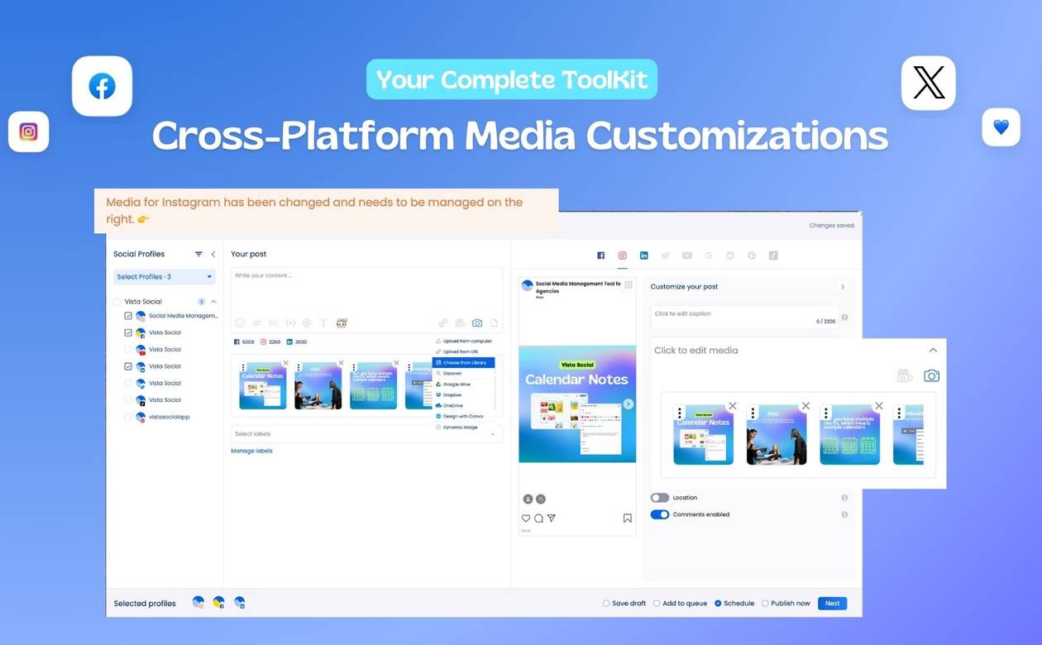The height and width of the screenshot is (645, 1042).
Task: Check the Vista Social Twitter profile
Action: [128, 383]
